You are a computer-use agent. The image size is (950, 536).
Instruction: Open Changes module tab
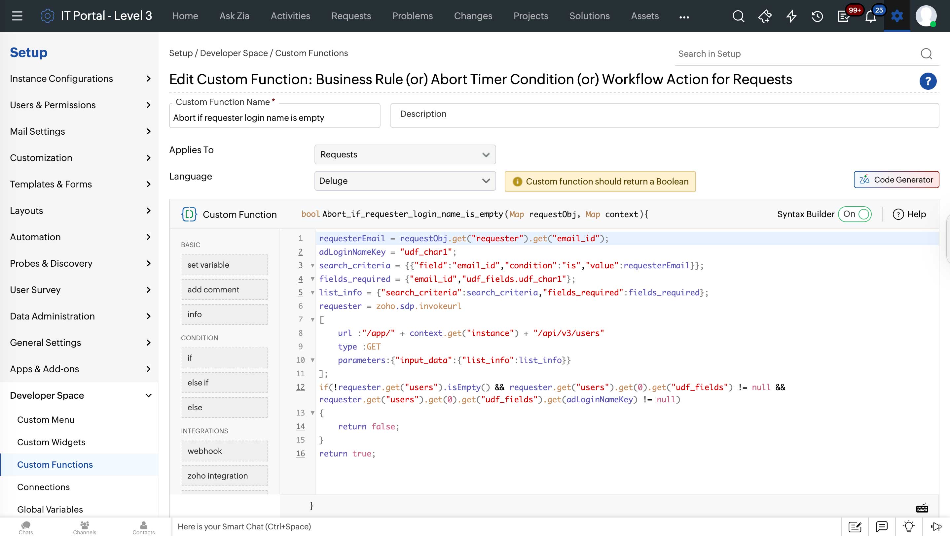coord(473,16)
